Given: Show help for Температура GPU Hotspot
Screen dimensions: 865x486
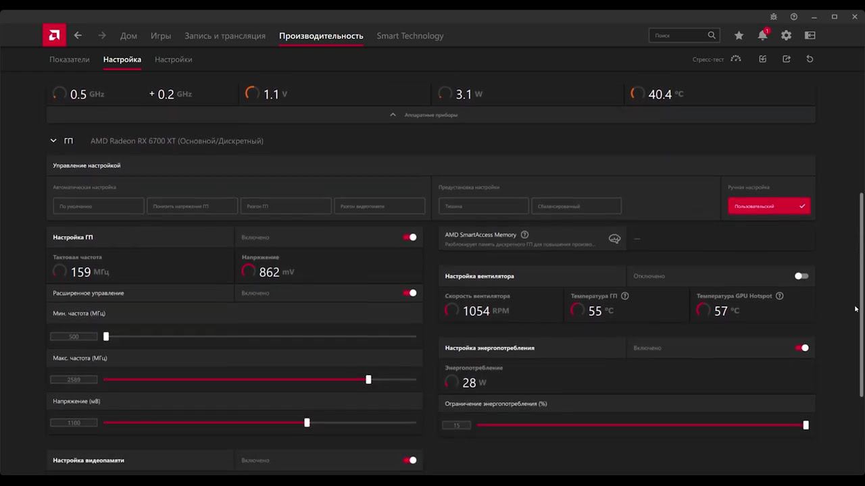Looking at the screenshot, I should pos(780,296).
